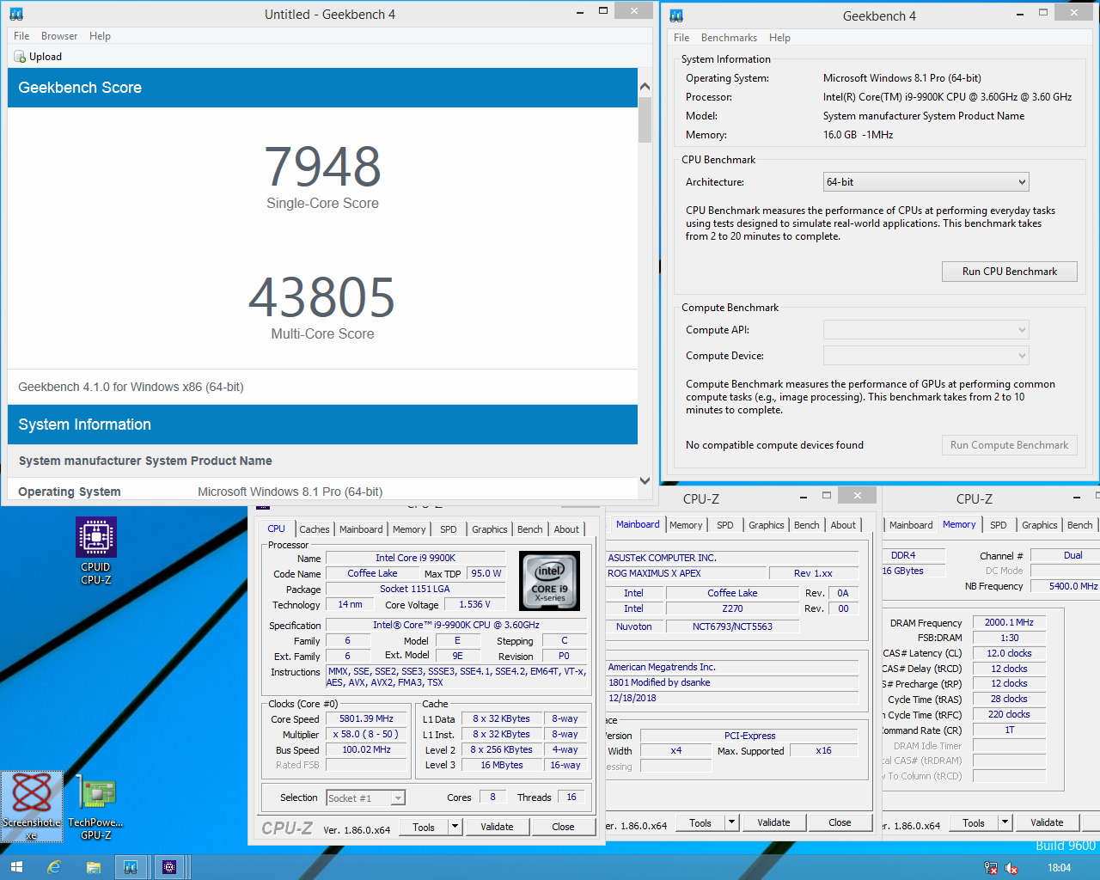This screenshot has width=1100, height=880.
Task: Open the Windows Start button
Action: pyautogui.click(x=15, y=867)
